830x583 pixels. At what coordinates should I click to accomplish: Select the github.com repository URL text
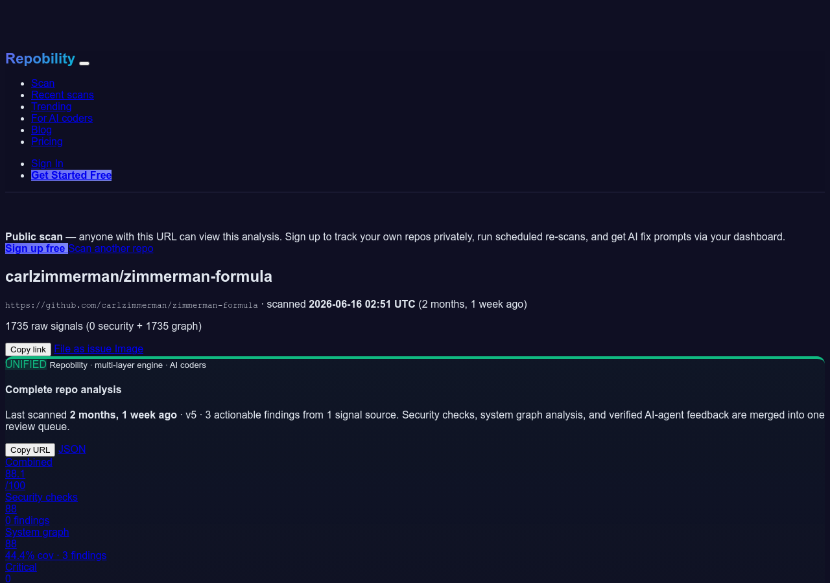[132, 304]
